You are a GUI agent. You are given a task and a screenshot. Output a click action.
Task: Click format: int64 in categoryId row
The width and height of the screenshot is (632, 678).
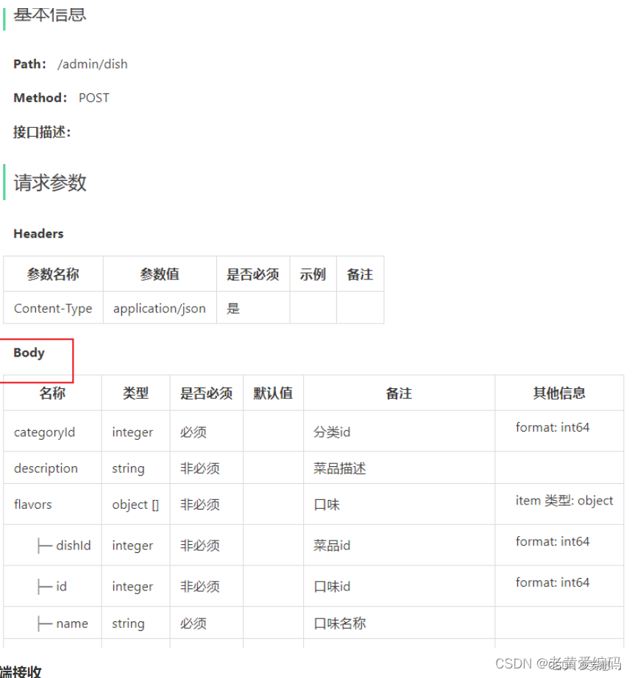553,427
